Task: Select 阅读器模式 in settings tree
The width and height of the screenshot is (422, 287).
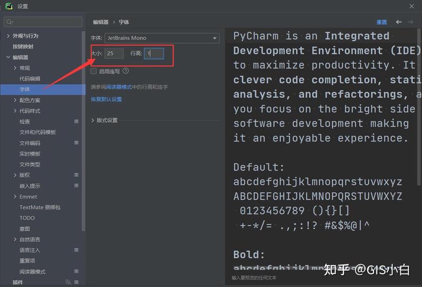Action: pyautogui.click(x=33, y=271)
